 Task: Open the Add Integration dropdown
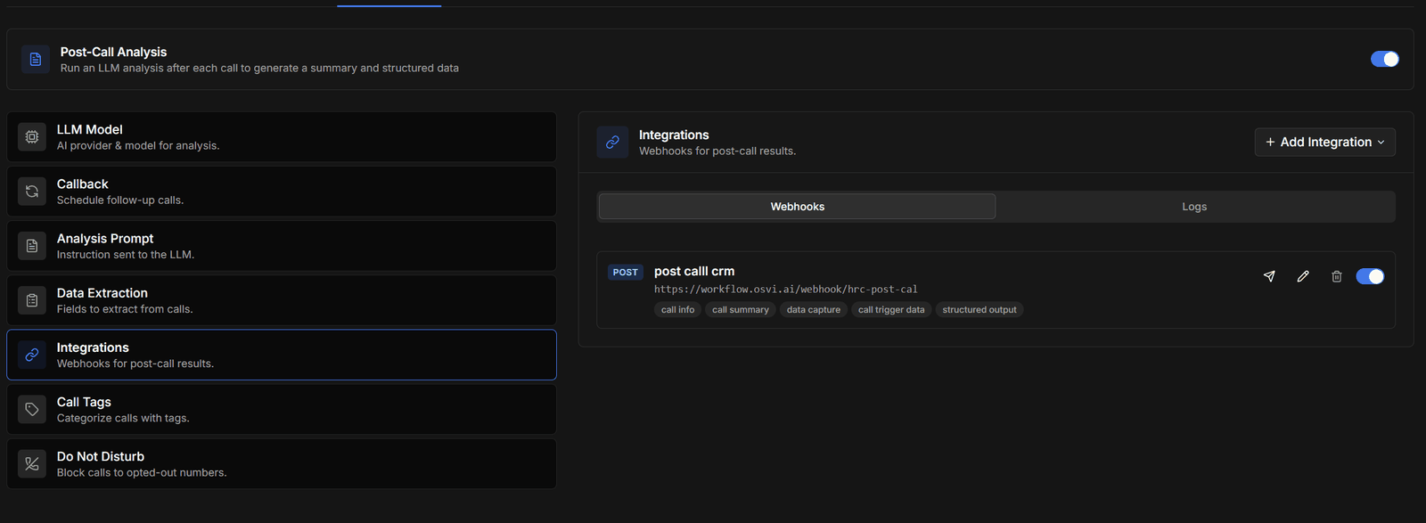(1325, 143)
